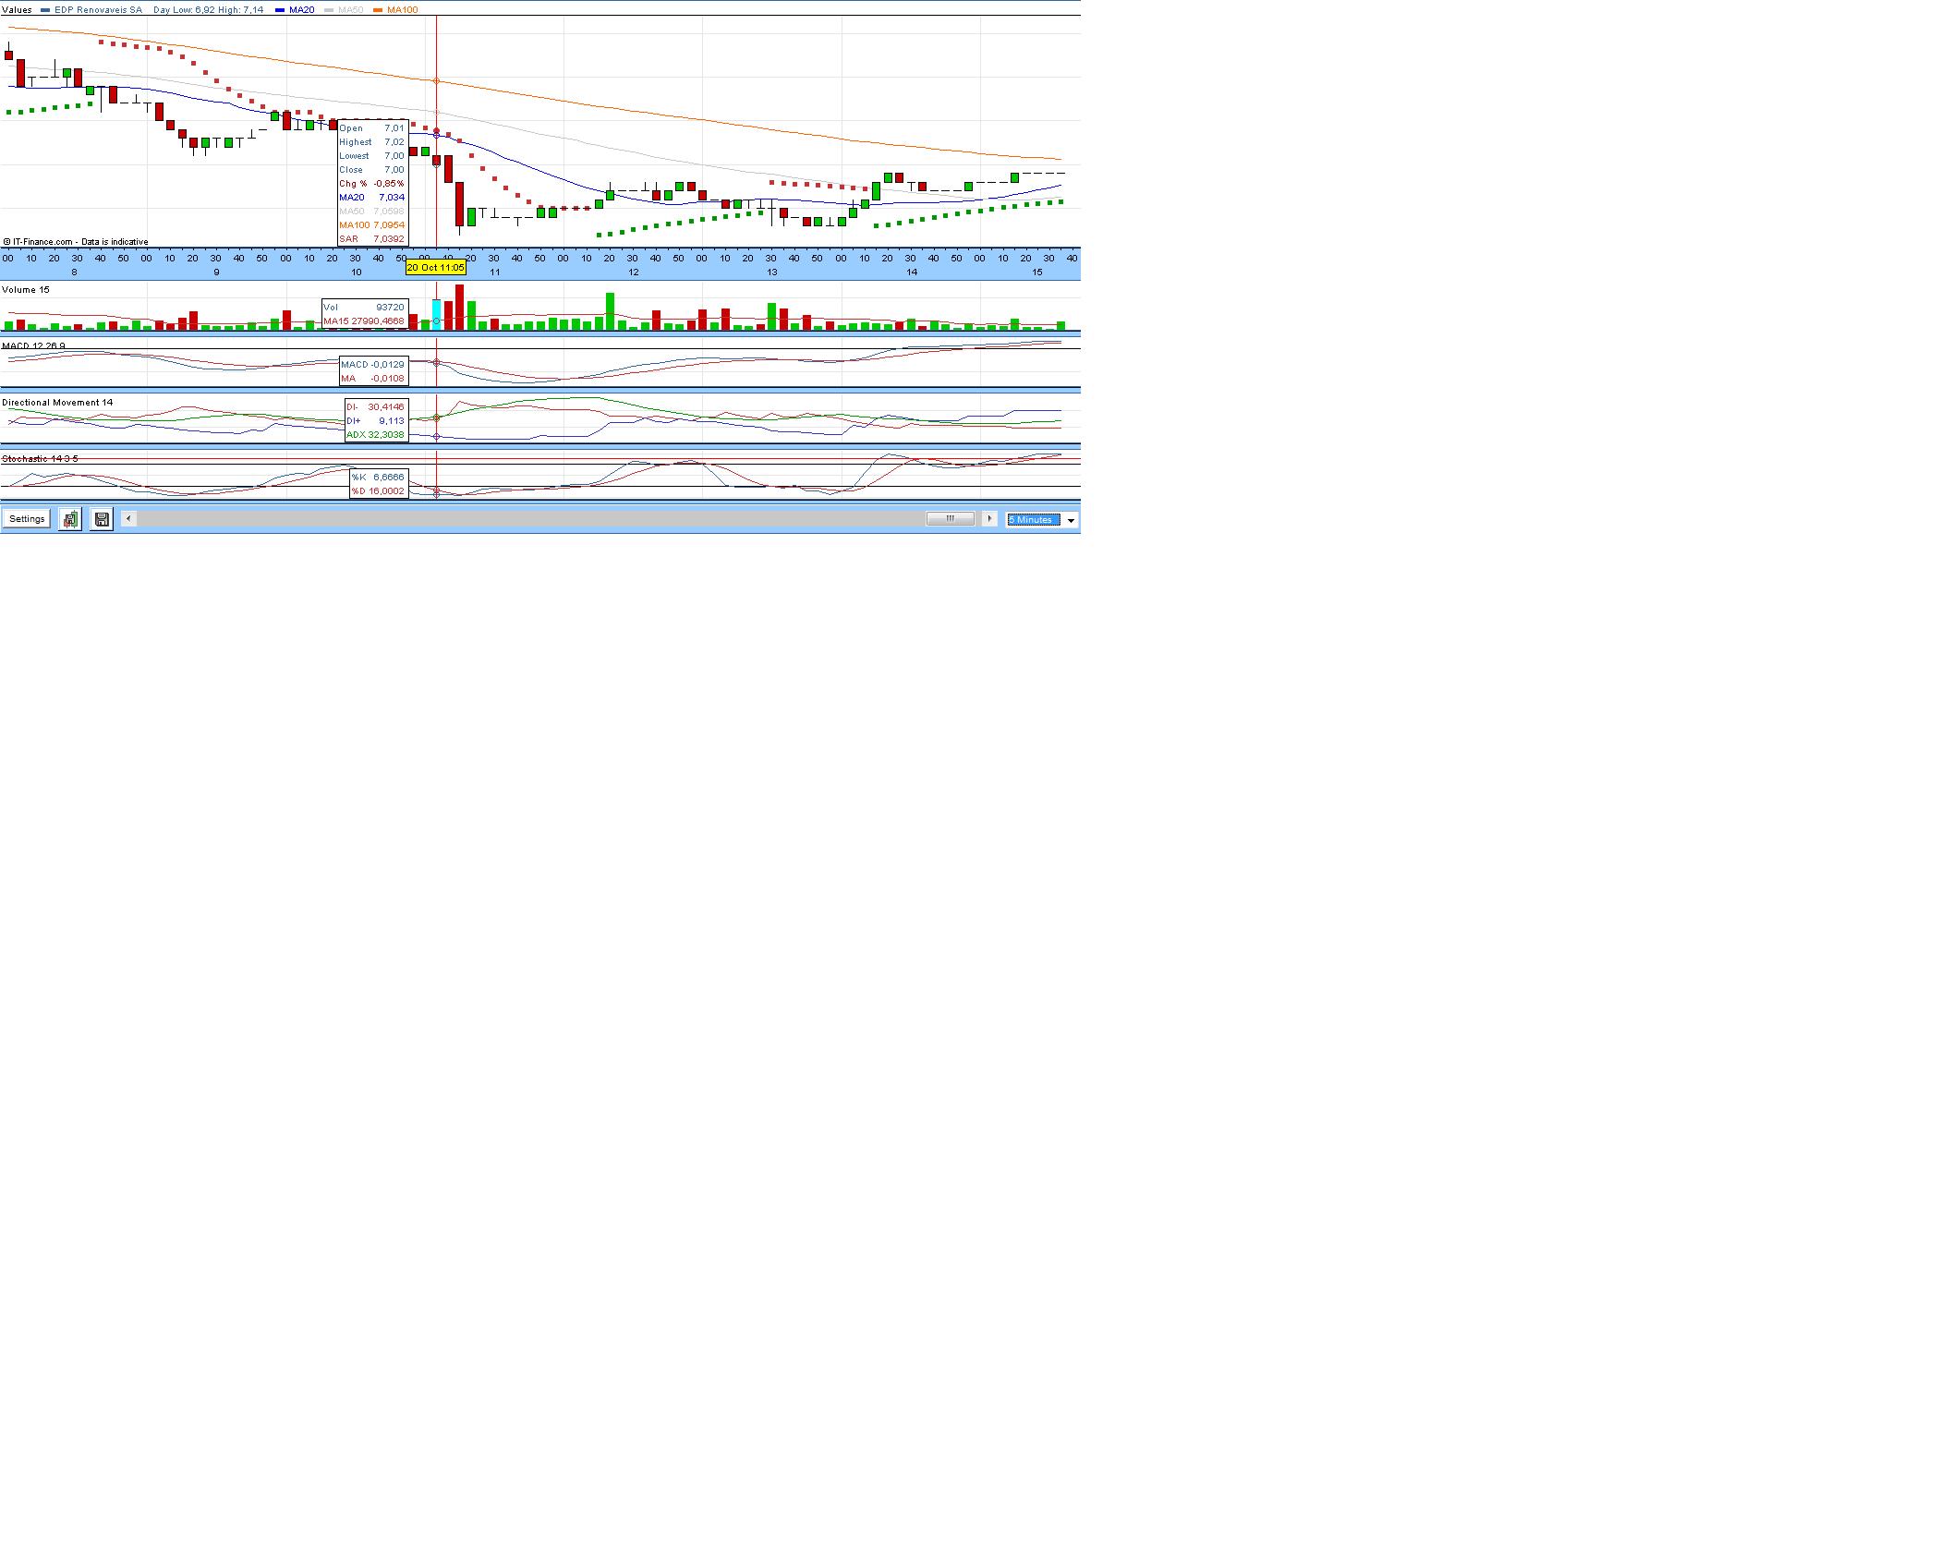Click the SAR 7,0392 tooltip value
Image resolution: width=1951 pixels, height=1561 pixels.
(371, 239)
